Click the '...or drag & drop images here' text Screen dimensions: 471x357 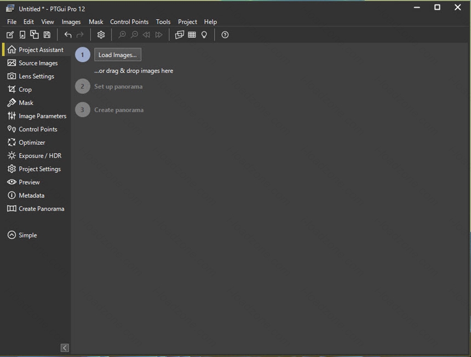134,71
